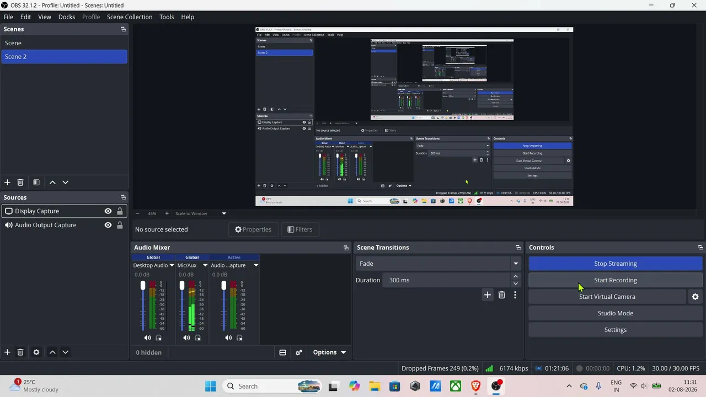Open the Windows Start menu
The width and height of the screenshot is (706, 397).
(211, 386)
